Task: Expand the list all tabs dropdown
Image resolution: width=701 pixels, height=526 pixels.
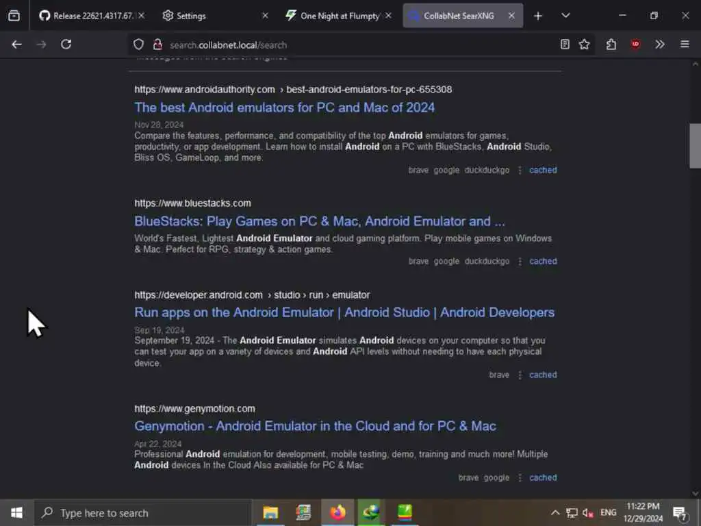Action: point(565,16)
